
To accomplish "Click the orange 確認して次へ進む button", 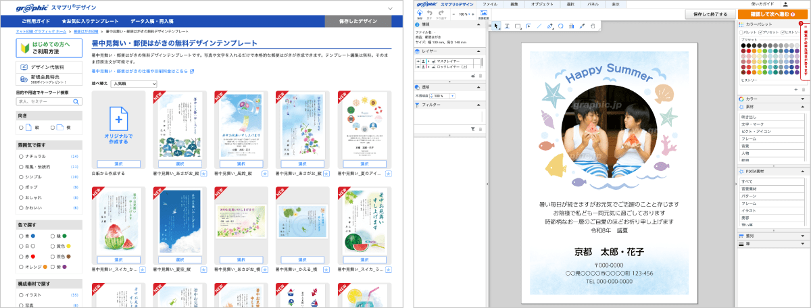I will tap(772, 14).
